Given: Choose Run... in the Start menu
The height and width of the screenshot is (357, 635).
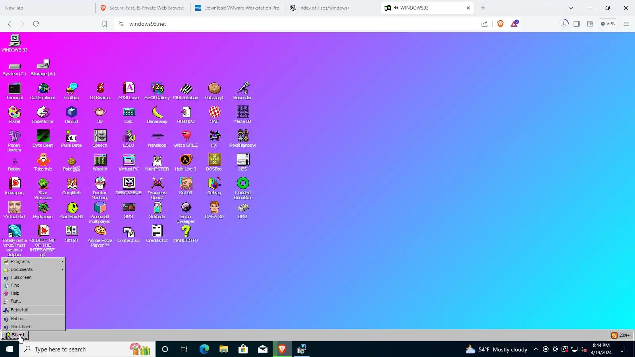Looking at the screenshot, I should pos(34,301).
